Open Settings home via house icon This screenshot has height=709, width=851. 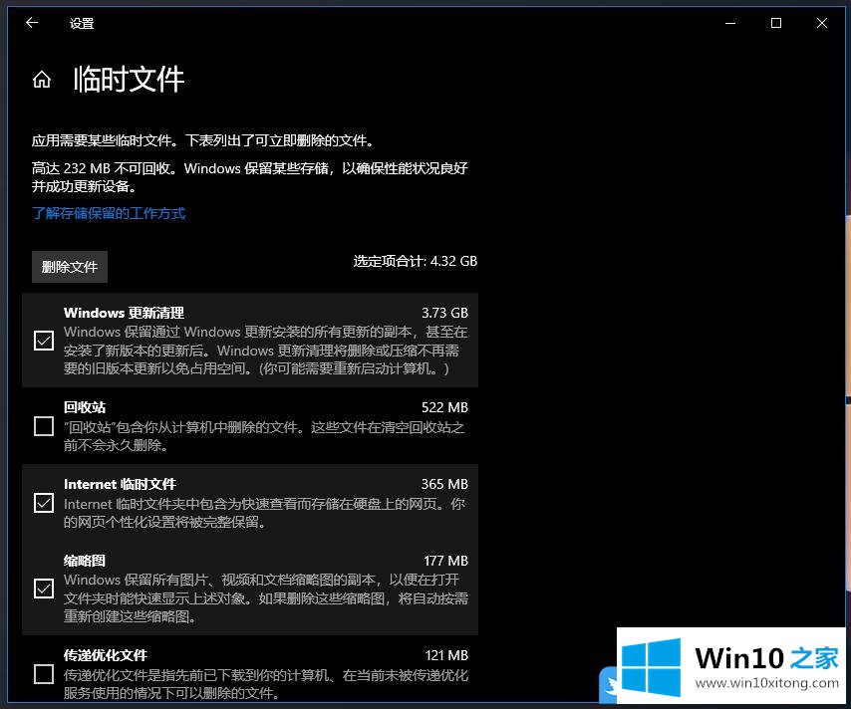(42, 80)
